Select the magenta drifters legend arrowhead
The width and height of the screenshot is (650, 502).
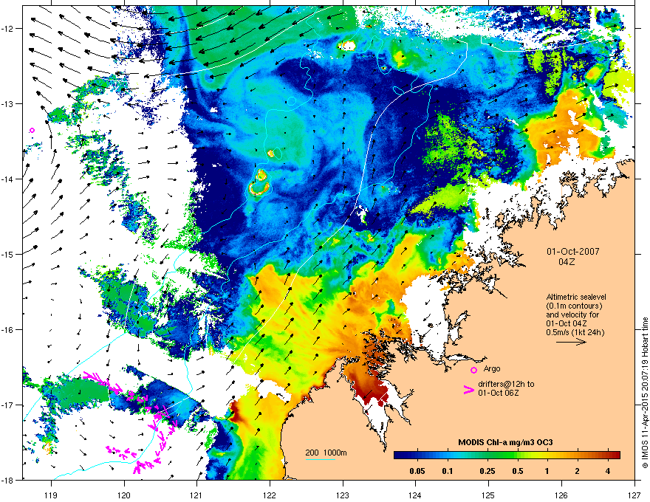[469, 390]
